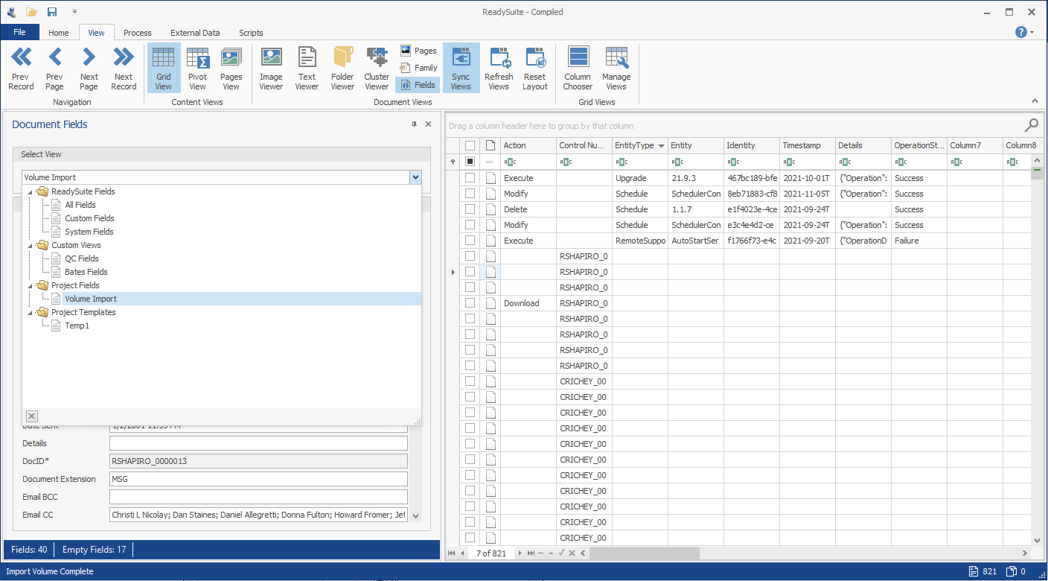This screenshot has height=581, width=1048.
Task: Click the save icon in title bar
Action: pos(52,12)
